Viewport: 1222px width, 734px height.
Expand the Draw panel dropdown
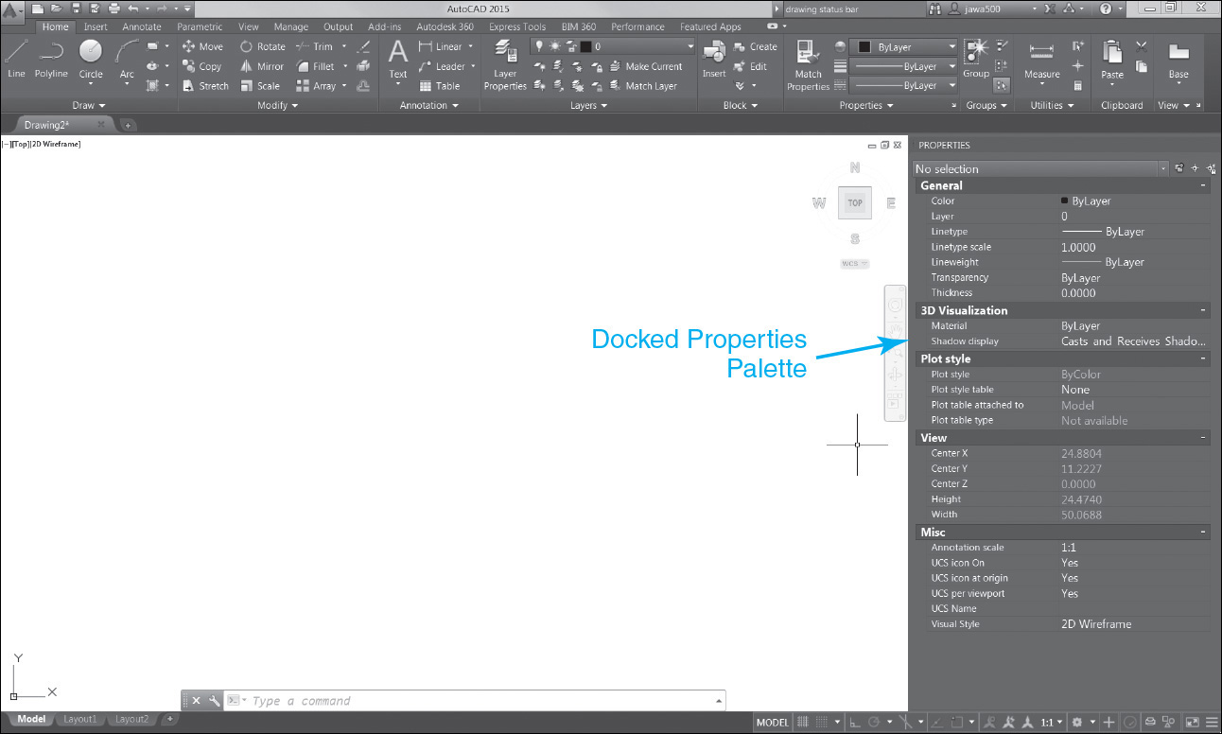[x=90, y=106]
